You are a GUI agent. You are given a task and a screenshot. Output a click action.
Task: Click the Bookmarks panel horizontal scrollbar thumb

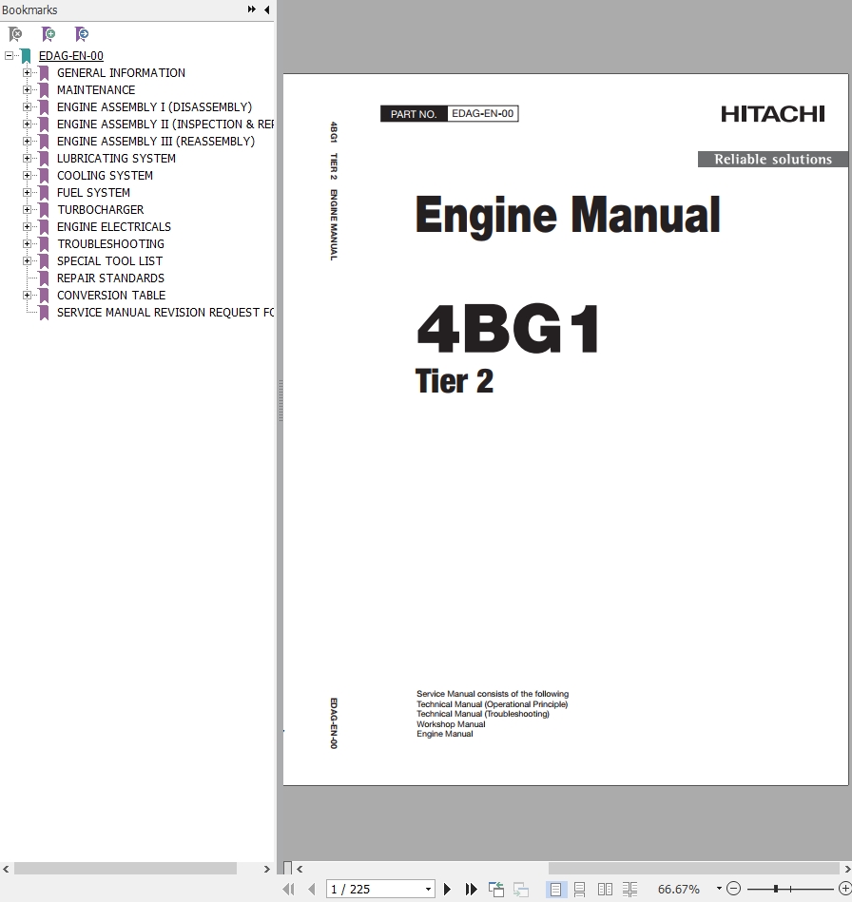tap(125, 868)
